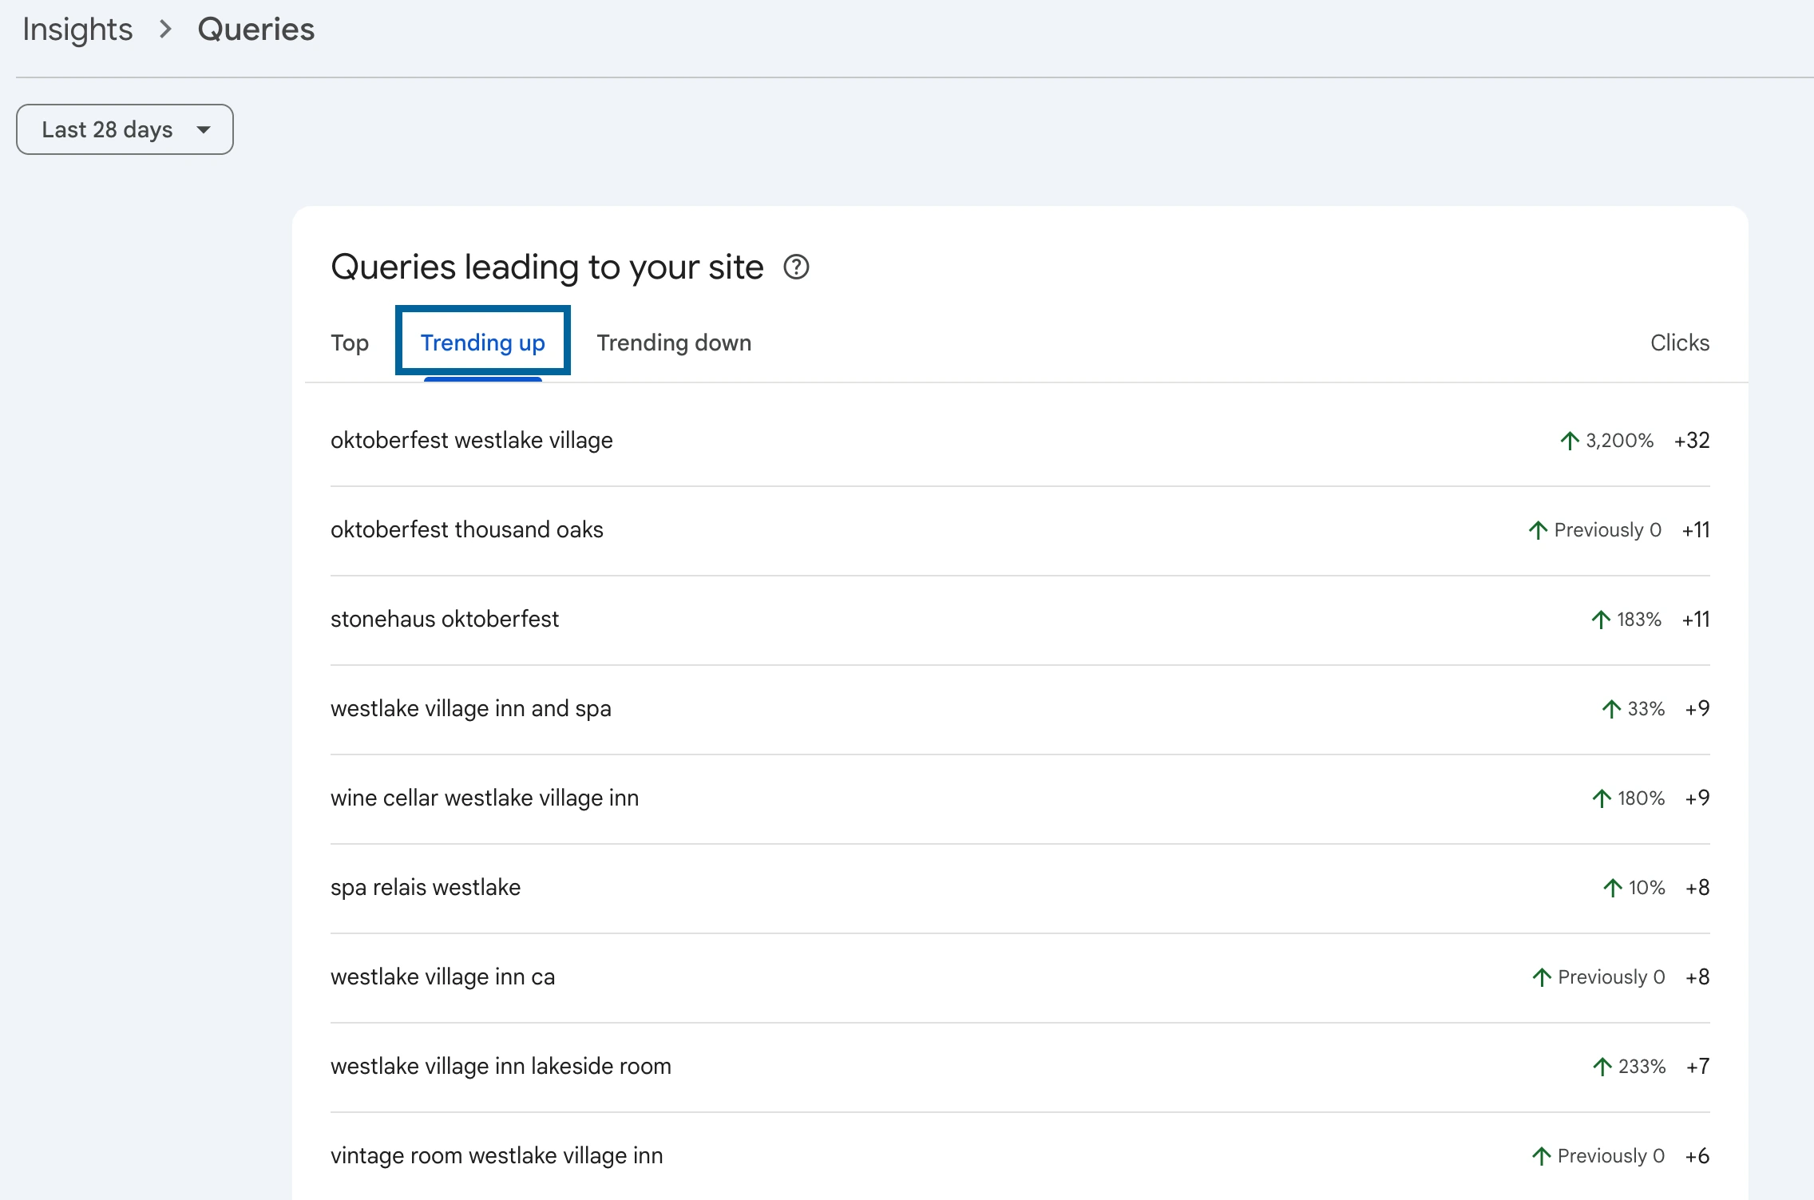Image resolution: width=1814 pixels, height=1200 pixels.
Task: Select the query oktoberfest westlake village
Action: pyautogui.click(x=472, y=440)
